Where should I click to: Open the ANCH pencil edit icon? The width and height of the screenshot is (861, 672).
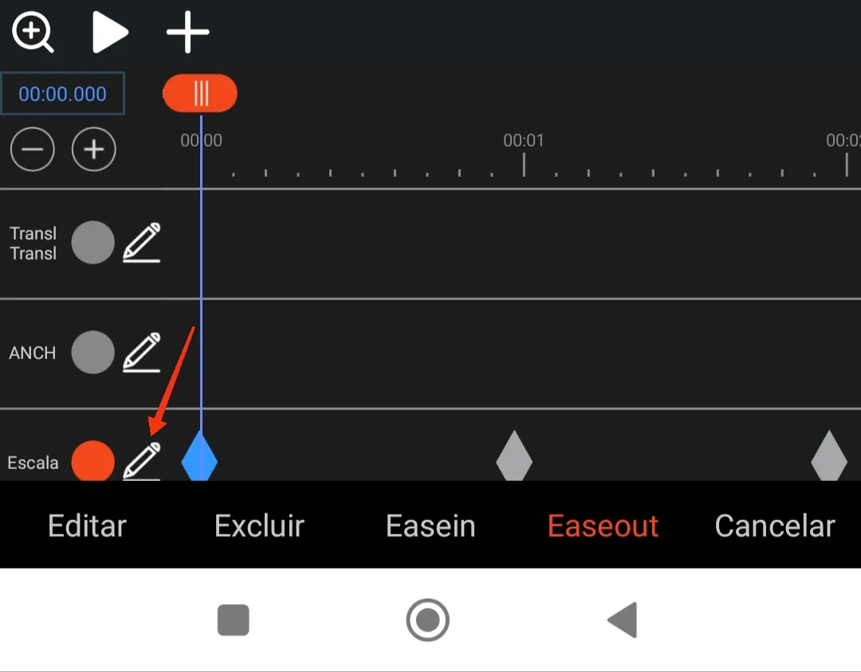(x=142, y=352)
